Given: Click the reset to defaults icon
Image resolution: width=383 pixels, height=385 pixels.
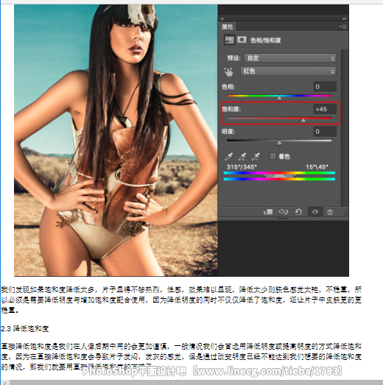Looking at the screenshot, I should [x=298, y=212].
